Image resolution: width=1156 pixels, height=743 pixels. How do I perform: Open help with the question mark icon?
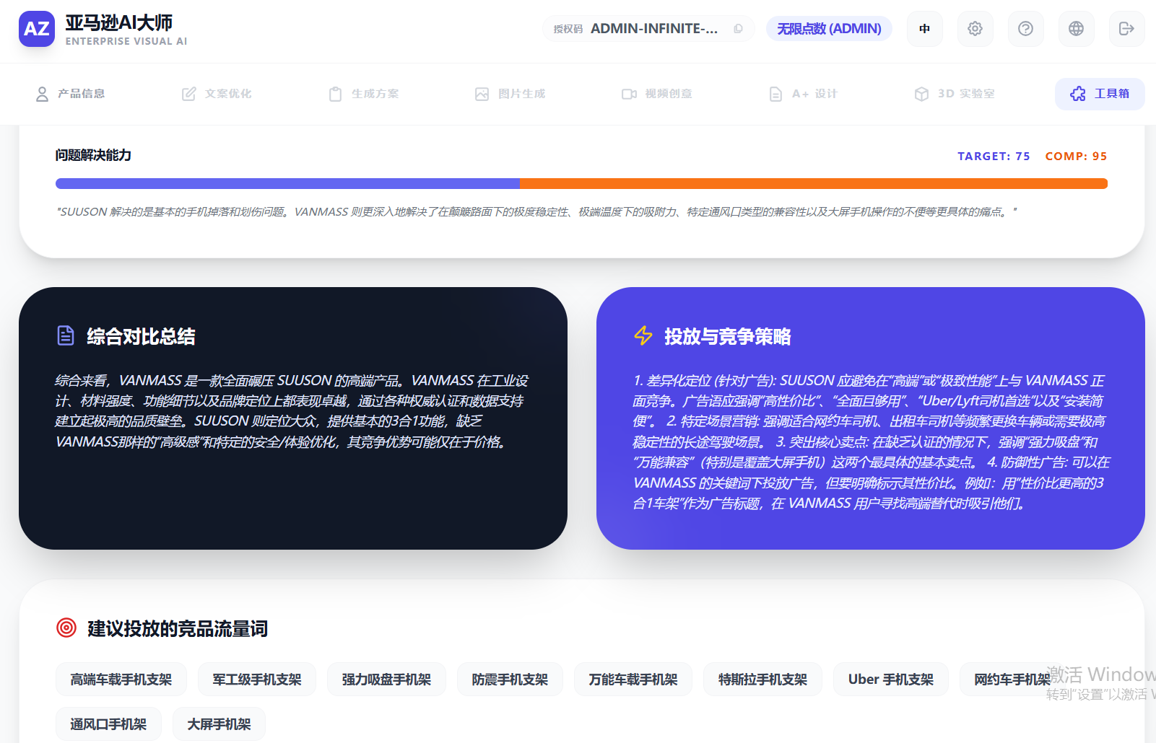(x=1025, y=29)
